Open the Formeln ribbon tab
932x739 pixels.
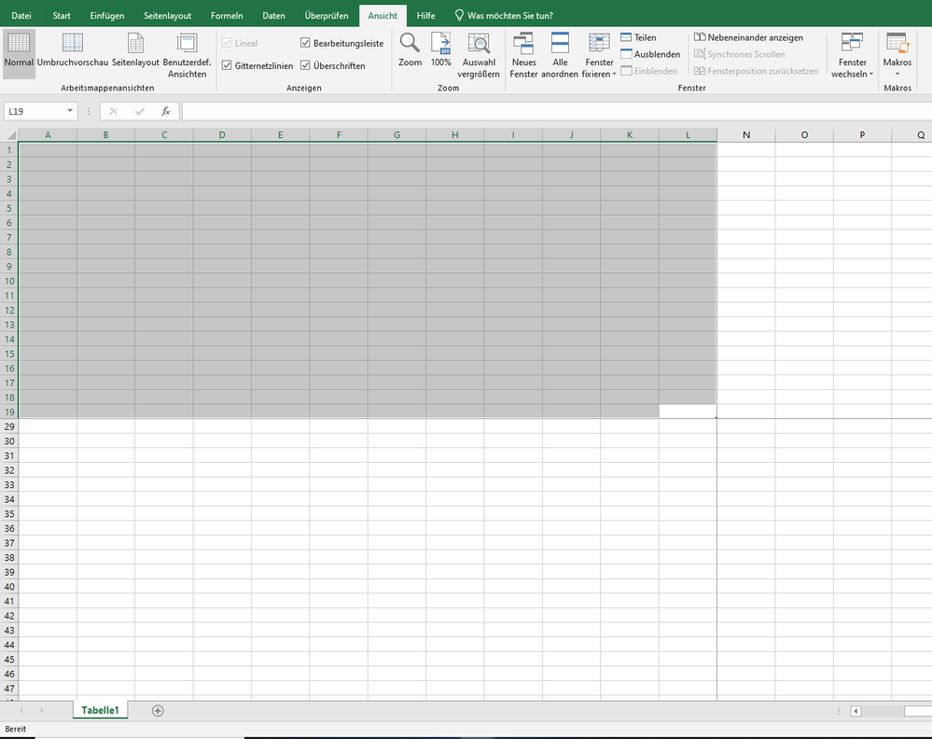pos(227,16)
